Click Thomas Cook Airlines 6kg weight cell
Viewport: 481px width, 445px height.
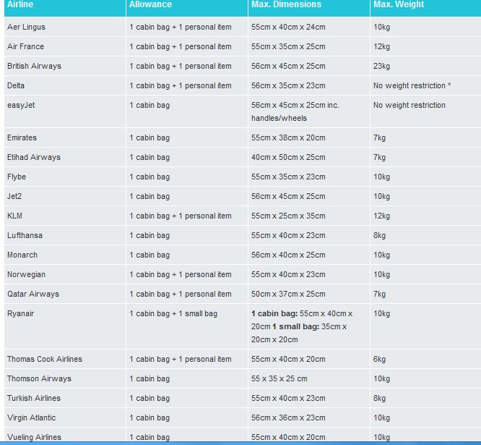pyautogui.click(x=426, y=359)
